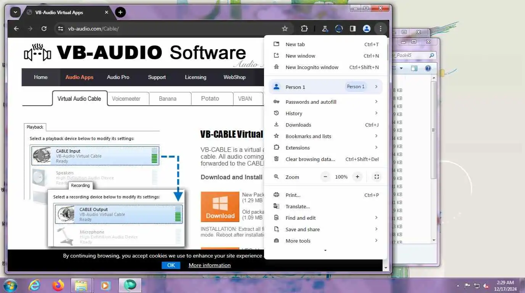Expand Find and edit submenu
Image resolution: width=525 pixels, height=293 pixels.
click(x=326, y=218)
